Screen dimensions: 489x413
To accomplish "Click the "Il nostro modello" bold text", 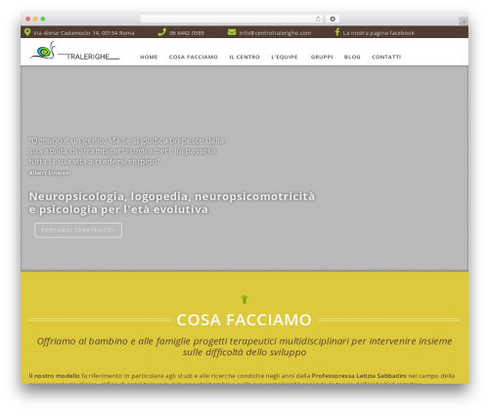I will point(54,376).
